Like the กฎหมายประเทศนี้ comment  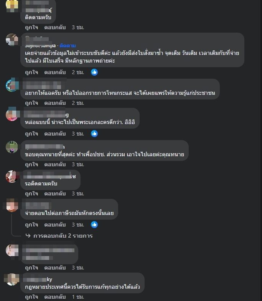(31, 297)
